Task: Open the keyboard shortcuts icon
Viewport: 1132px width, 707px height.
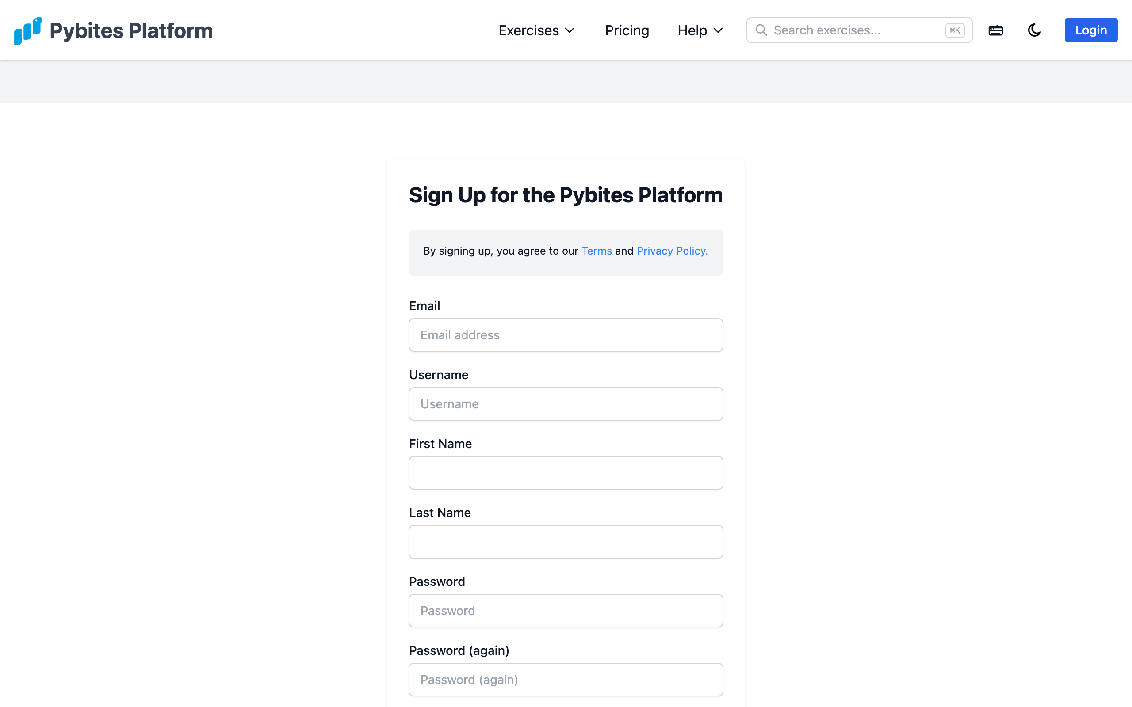Action: click(x=996, y=30)
